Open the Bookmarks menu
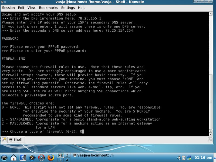The width and height of the screenshot is (216, 162). point(48,8)
